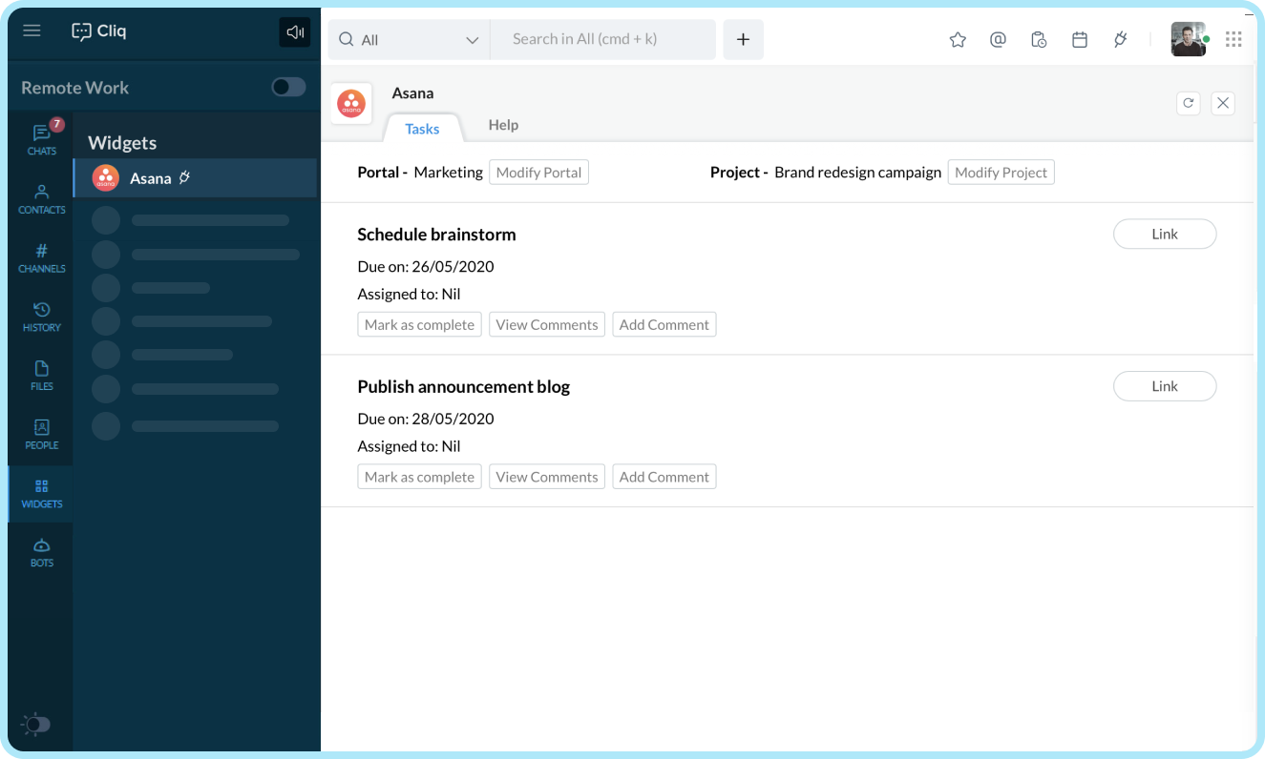
Task: Open Files in the sidebar
Action: (x=42, y=376)
